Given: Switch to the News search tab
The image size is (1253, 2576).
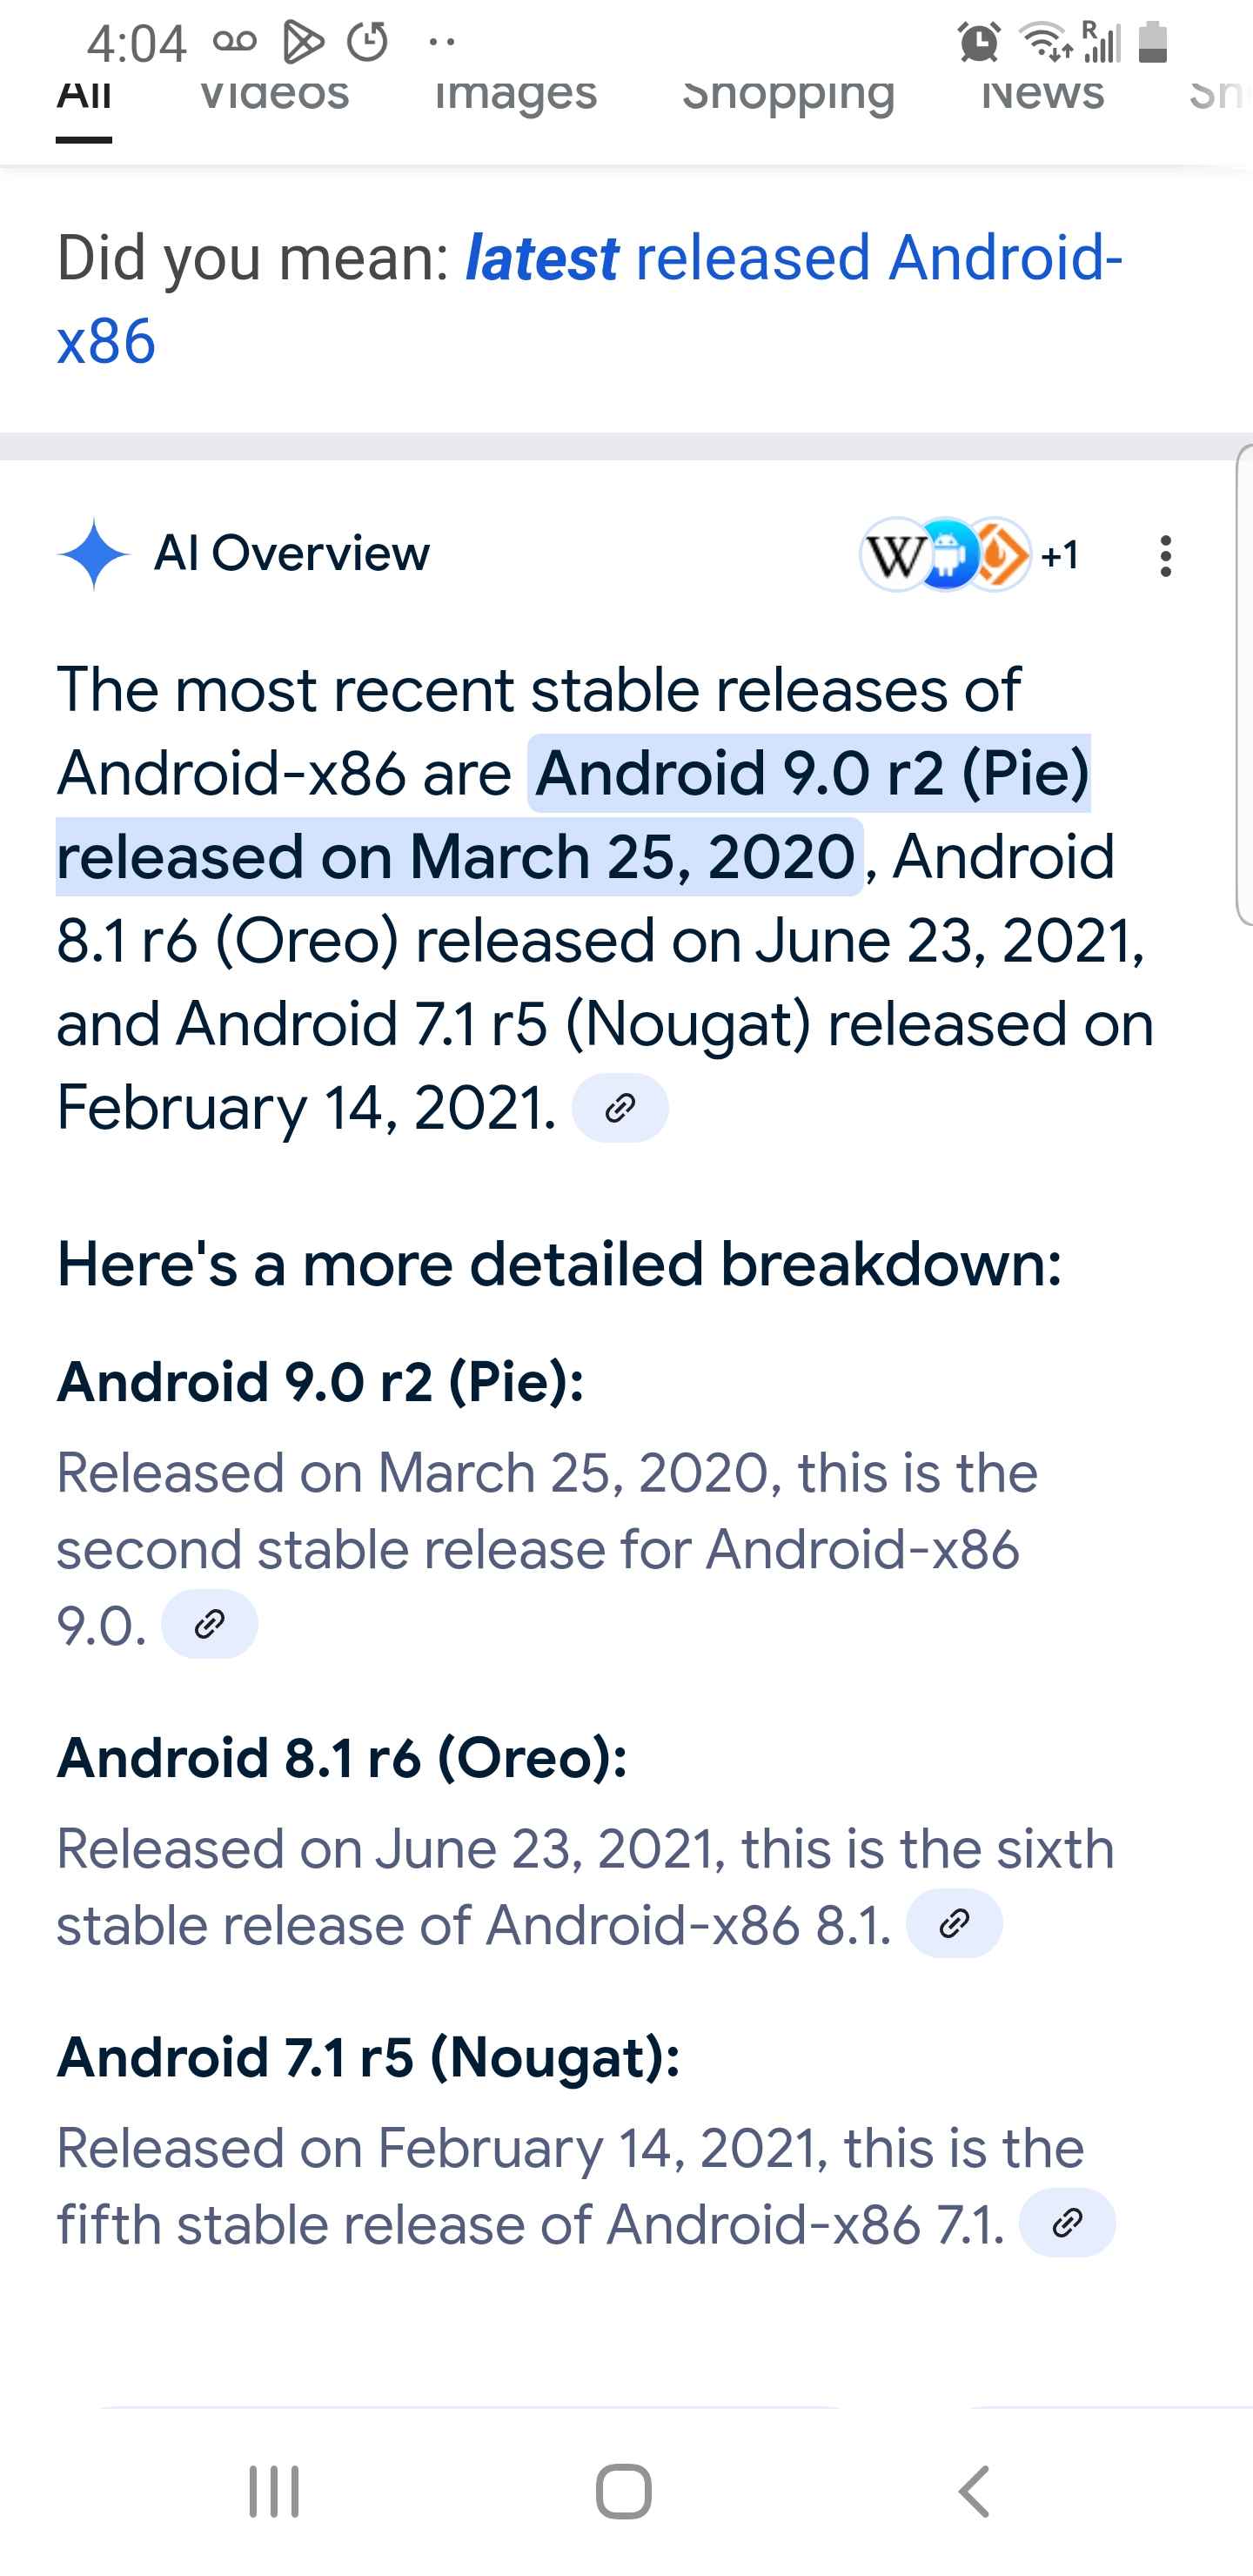Looking at the screenshot, I should pos(1042,96).
